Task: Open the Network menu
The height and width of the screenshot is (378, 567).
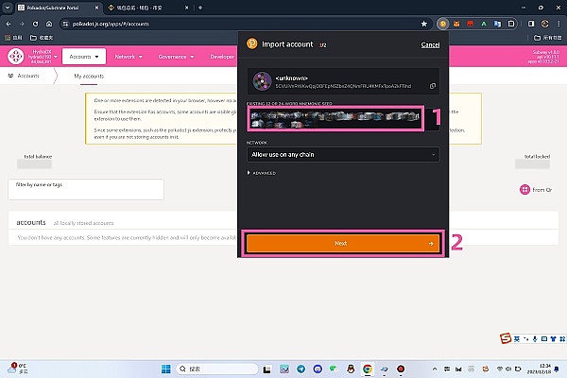Action: pyautogui.click(x=129, y=56)
